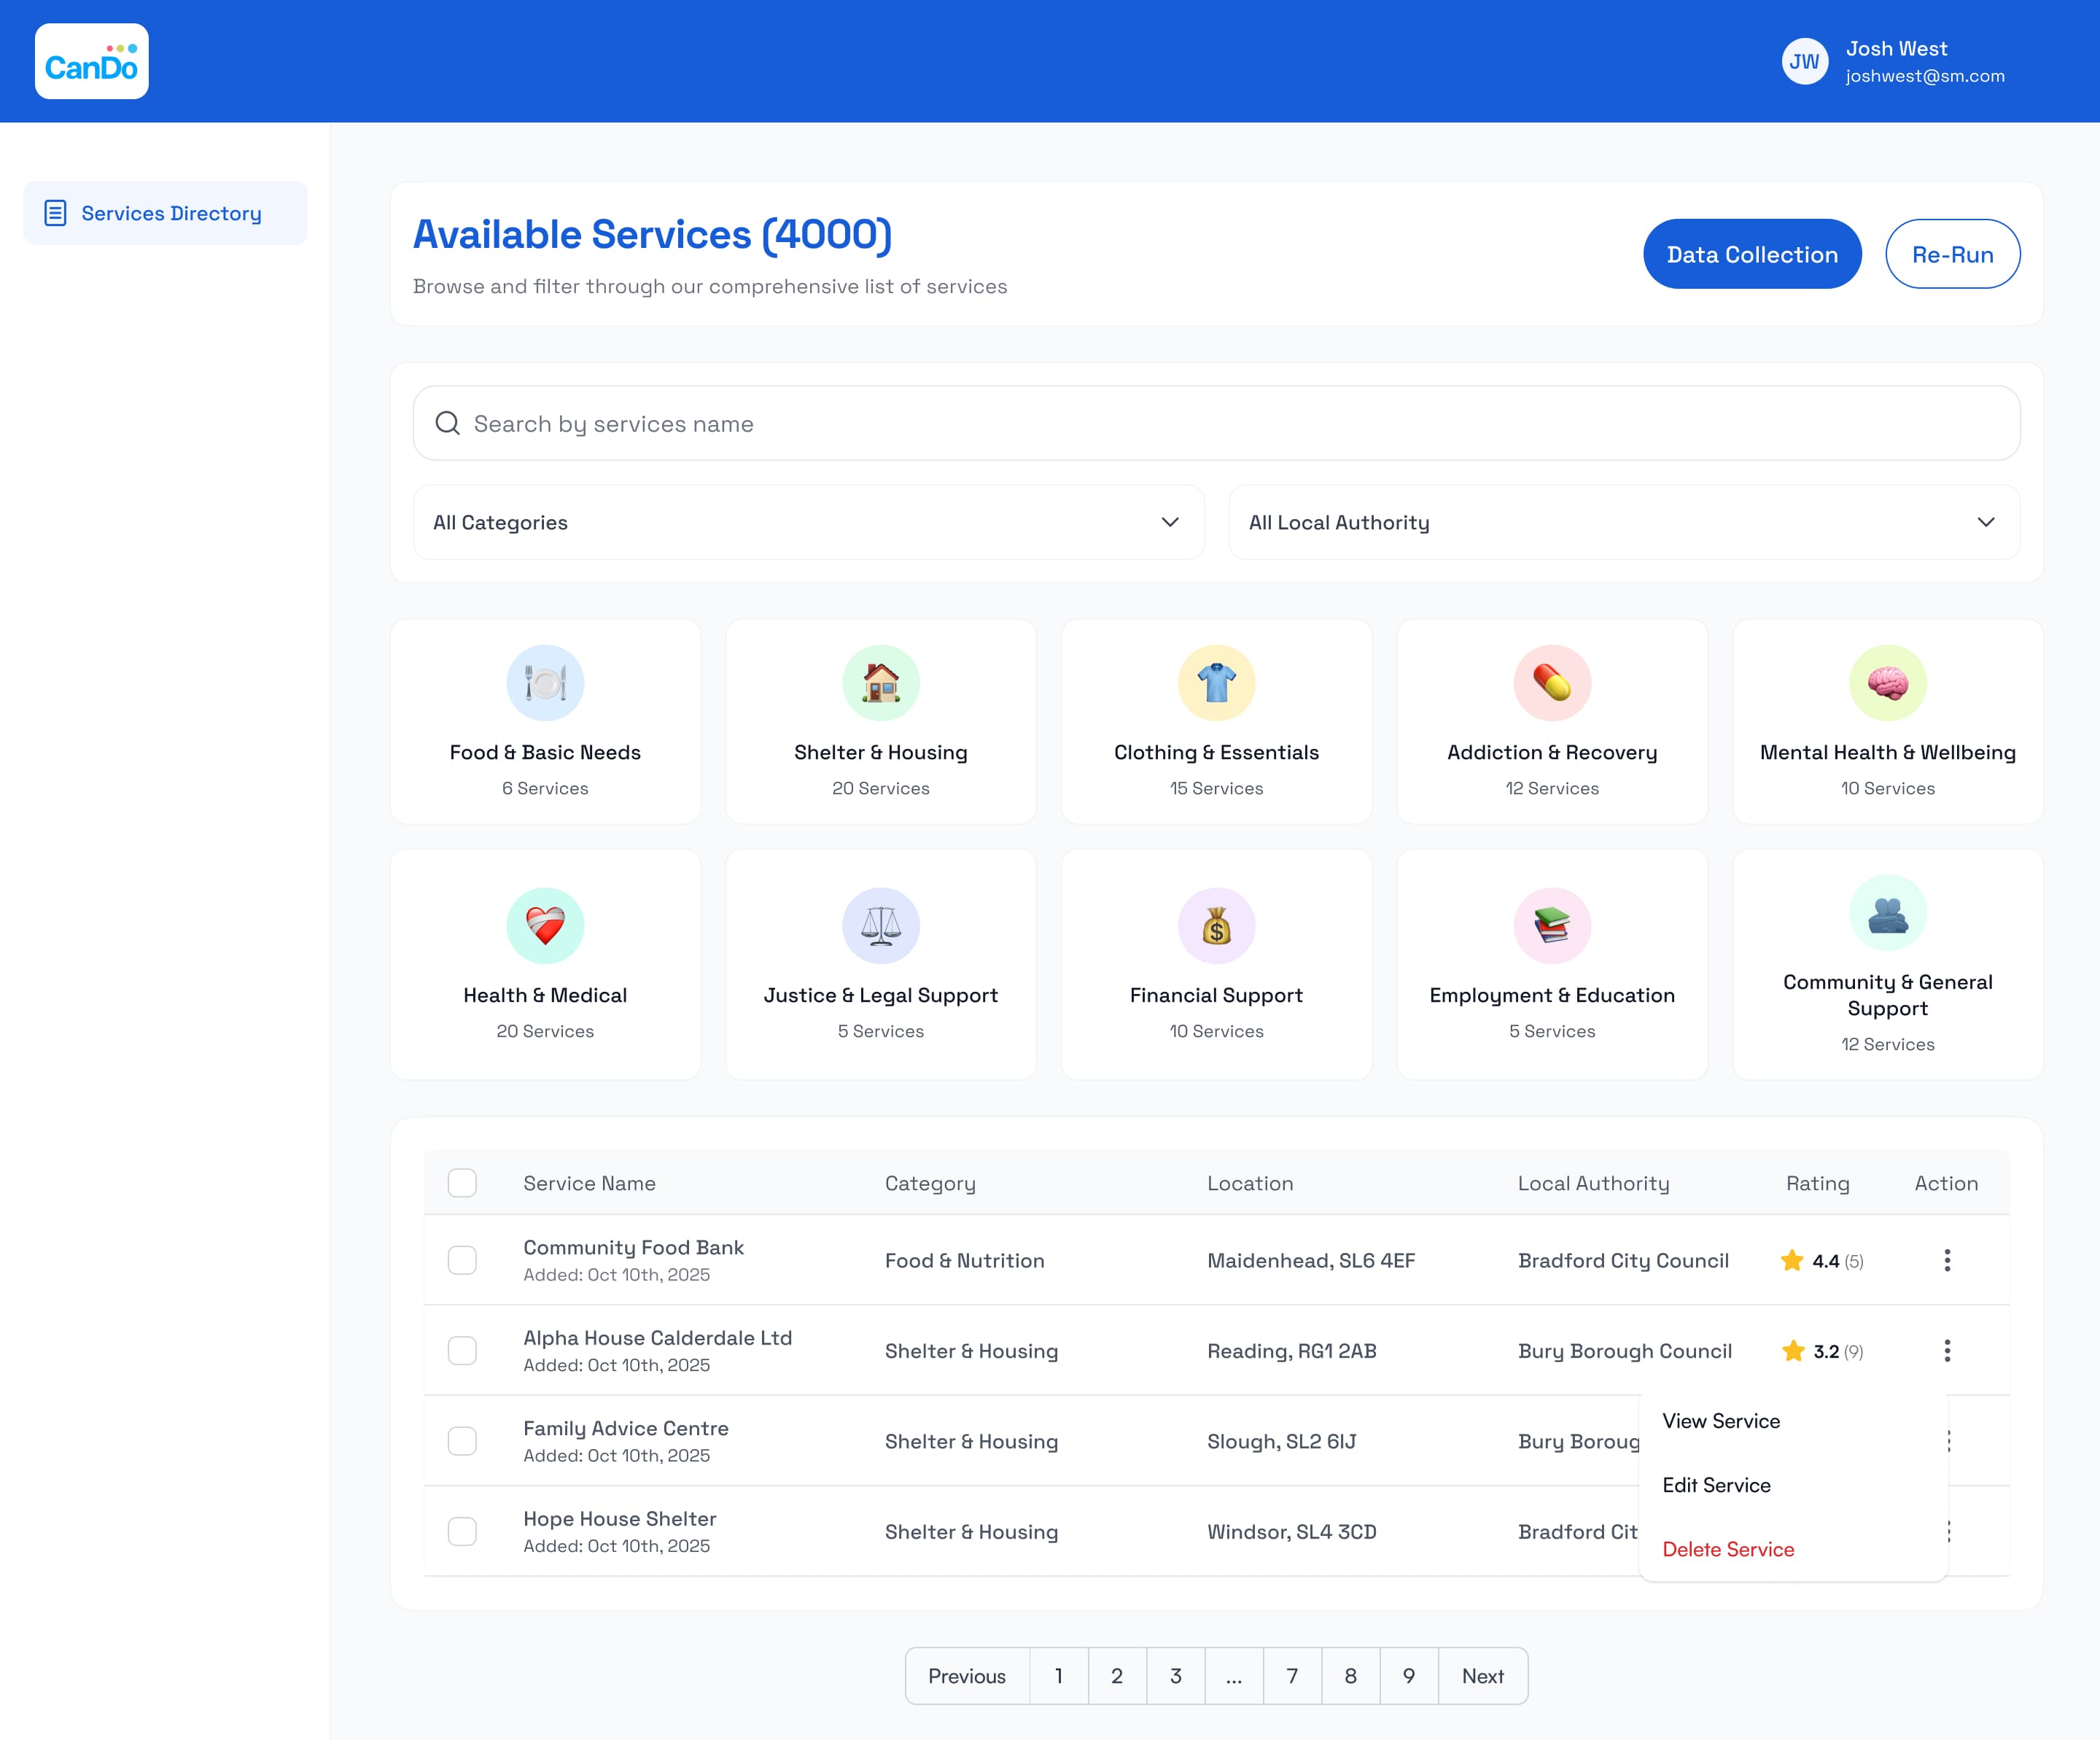The height and width of the screenshot is (1740, 2100).
Task: Select the Clothing & Essentials shirt icon
Action: (1217, 683)
